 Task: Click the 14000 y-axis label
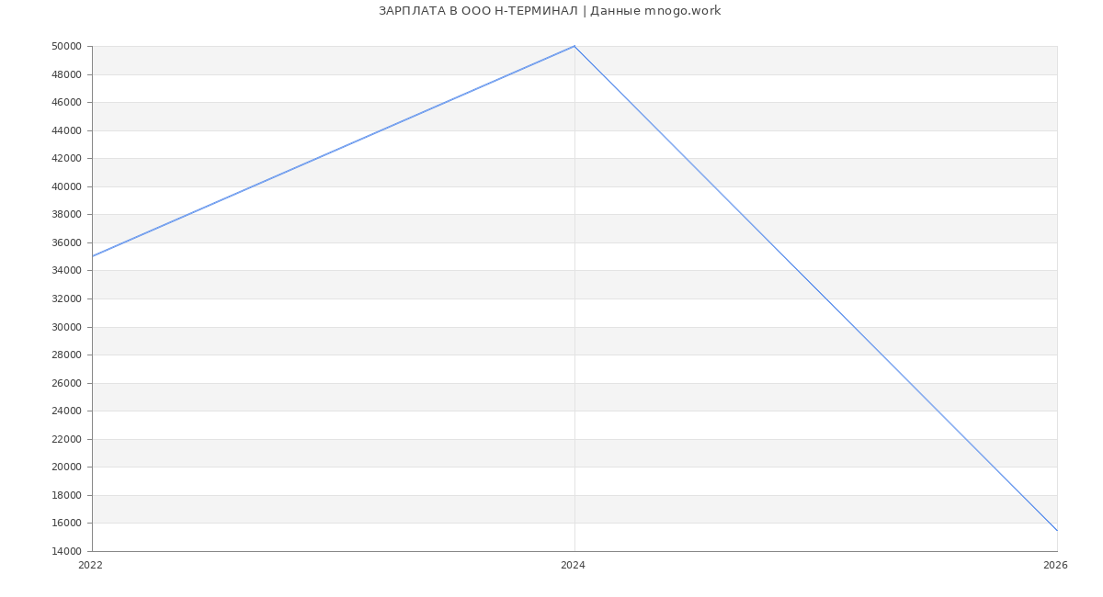pyautogui.click(x=67, y=551)
